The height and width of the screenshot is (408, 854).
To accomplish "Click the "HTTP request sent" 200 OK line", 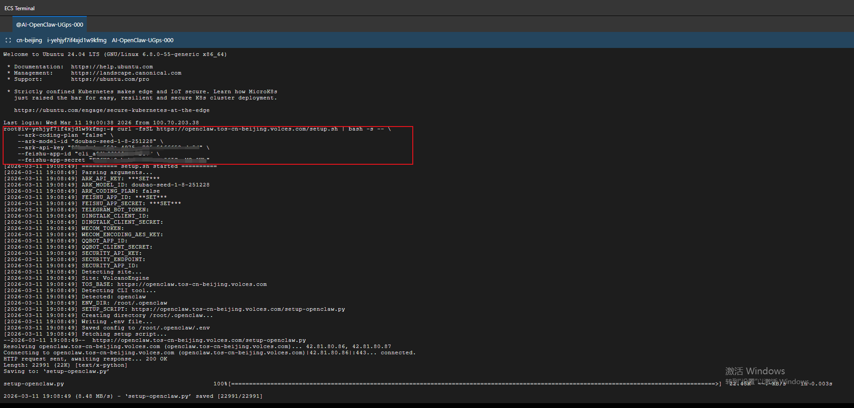I will point(85,359).
